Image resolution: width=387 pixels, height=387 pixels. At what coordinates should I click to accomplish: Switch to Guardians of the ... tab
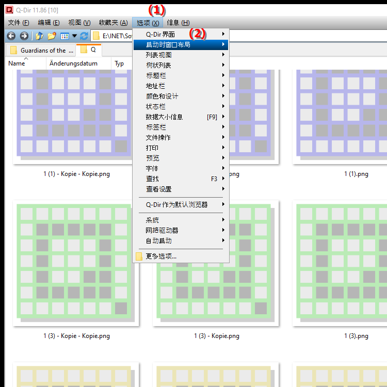[42, 51]
